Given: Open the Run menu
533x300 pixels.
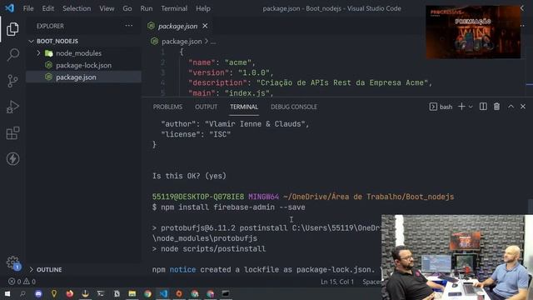Looking at the screenshot, I should pyautogui.click(x=147, y=8).
